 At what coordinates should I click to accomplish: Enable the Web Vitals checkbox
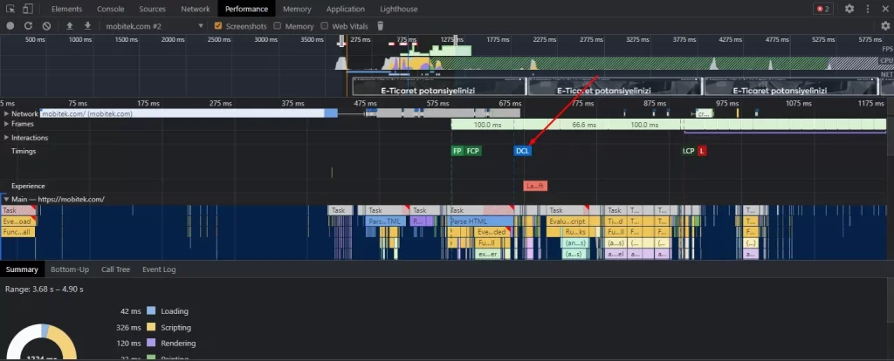[x=325, y=25]
